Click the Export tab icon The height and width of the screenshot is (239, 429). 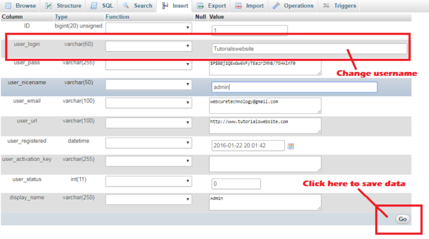[201, 5]
